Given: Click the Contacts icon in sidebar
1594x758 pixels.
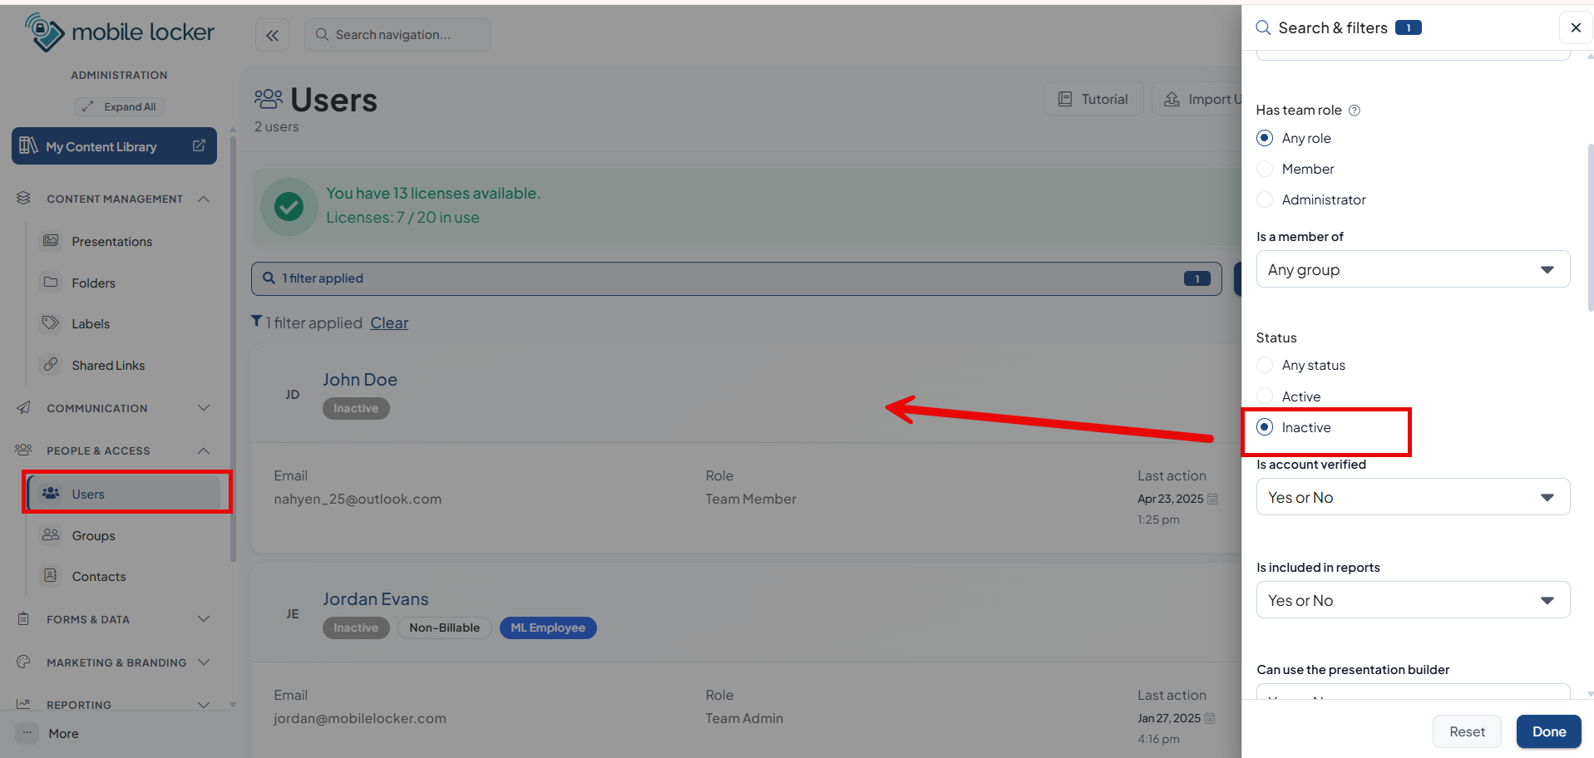Looking at the screenshot, I should click(51, 575).
